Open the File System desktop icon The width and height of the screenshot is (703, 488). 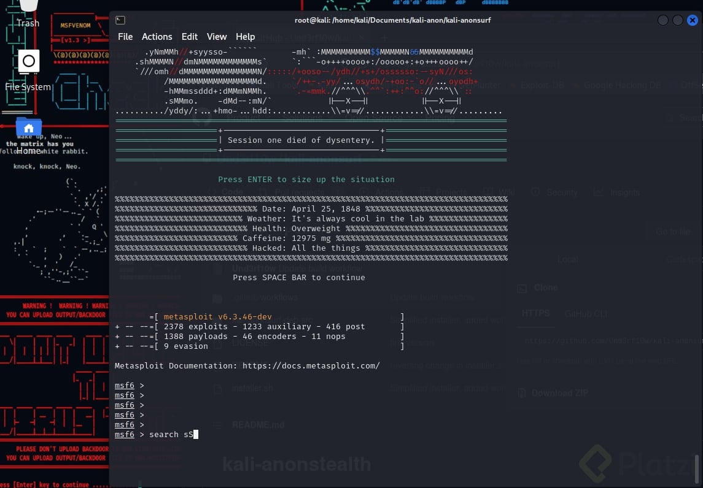(28, 71)
